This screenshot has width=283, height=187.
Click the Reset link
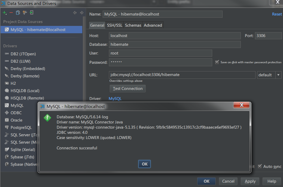[x=277, y=14]
